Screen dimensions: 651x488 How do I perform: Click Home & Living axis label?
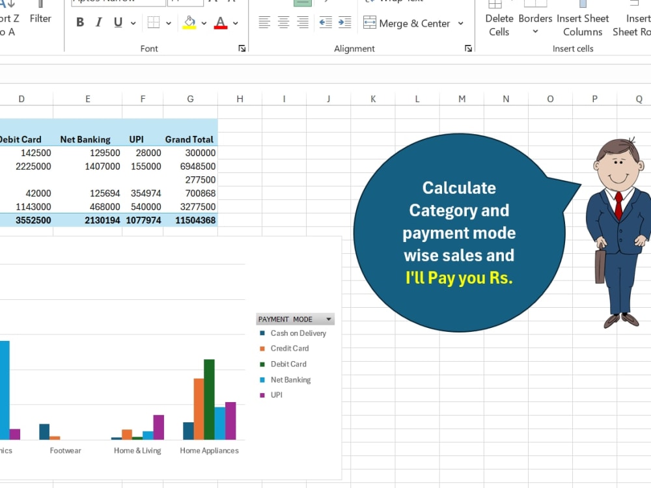click(x=137, y=451)
